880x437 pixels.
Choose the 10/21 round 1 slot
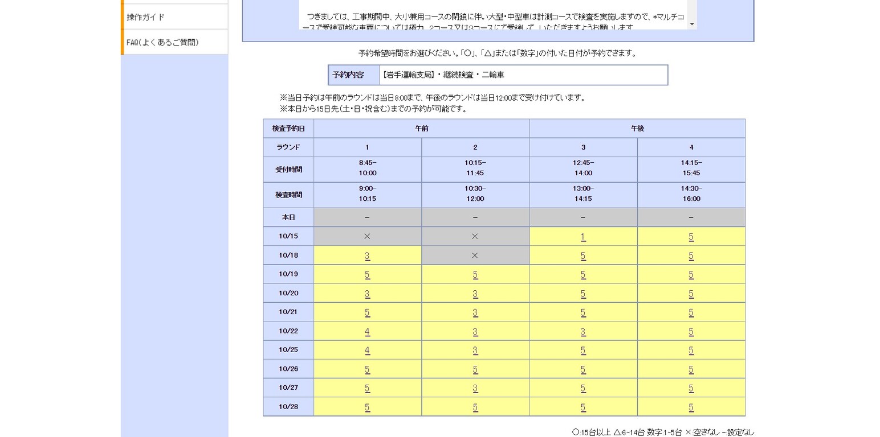pos(367,312)
